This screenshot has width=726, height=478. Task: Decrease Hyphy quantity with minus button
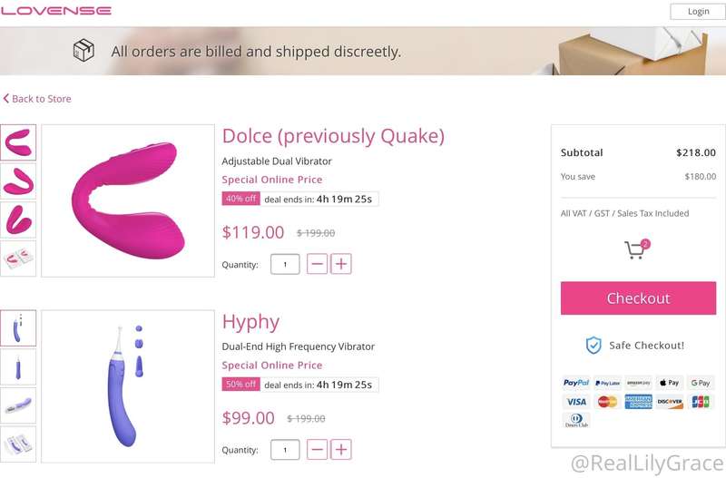tap(317, 449)
